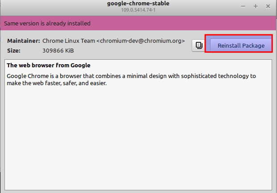Click the Maintainer label
The width and height of the screenshot is (277, 193).
click(24, 41)
